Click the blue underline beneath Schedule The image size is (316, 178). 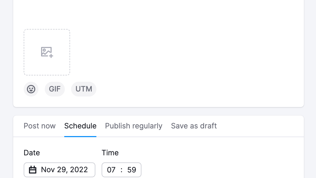[80, 136]
